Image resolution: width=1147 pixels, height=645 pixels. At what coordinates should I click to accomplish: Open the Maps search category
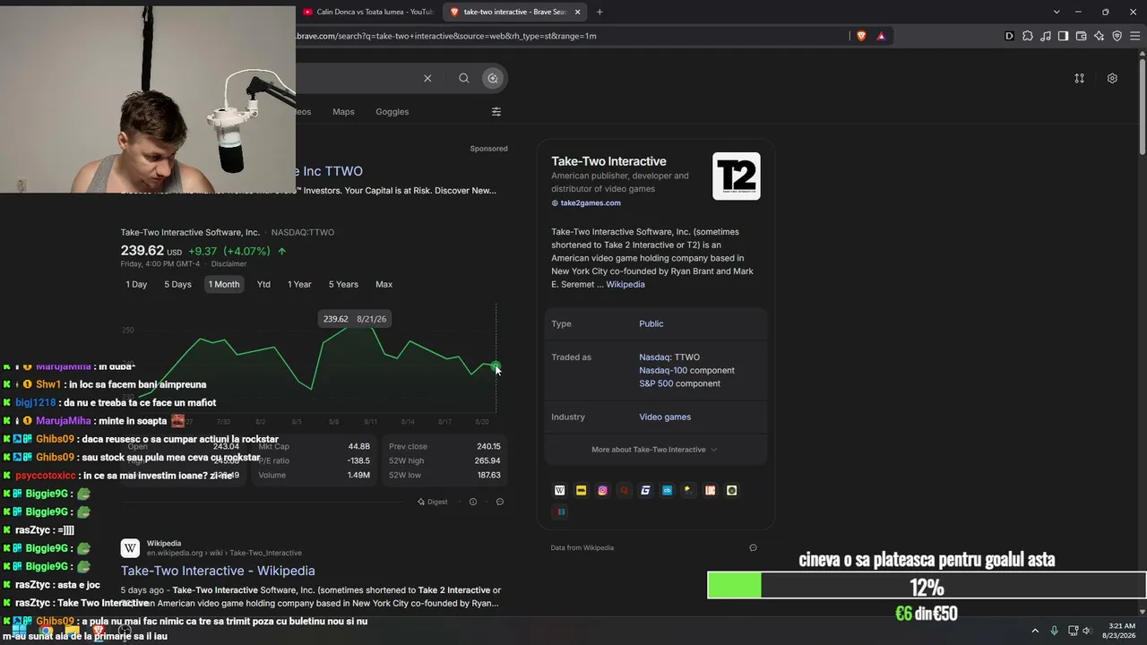pyautogui.click(x=343, y=112)
